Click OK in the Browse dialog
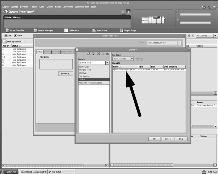 click(155, 139)
